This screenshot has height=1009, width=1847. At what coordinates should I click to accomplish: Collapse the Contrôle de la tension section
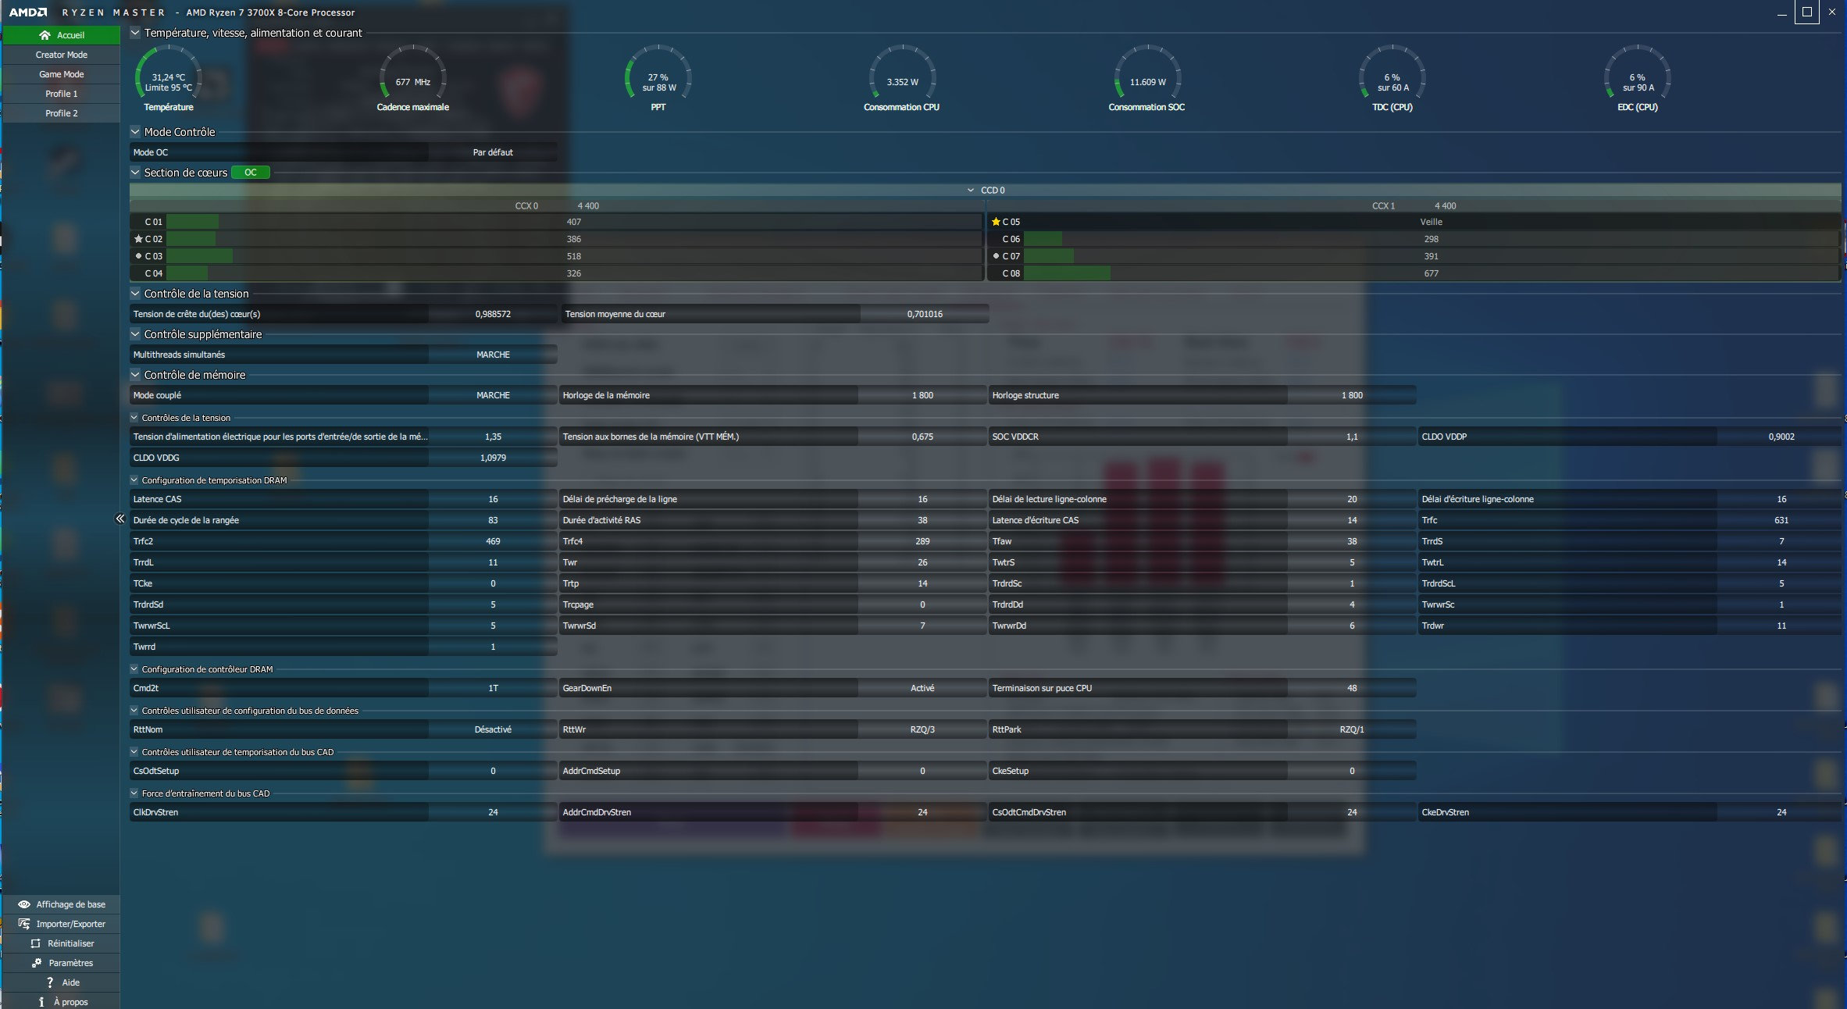coord(135,294)
